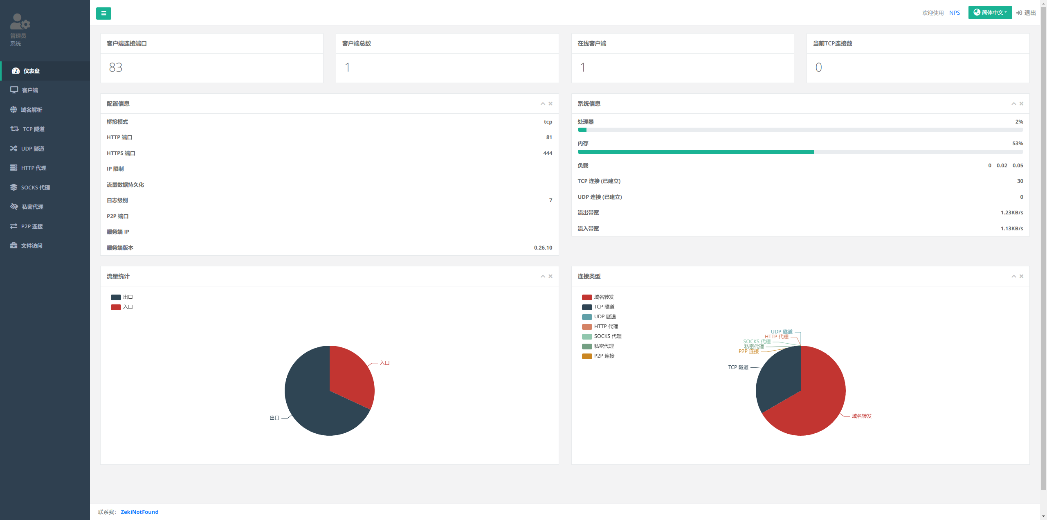Screen dimensions: 1047x520
Task: Click the eye-slash icon for 私密代理
Action: (14, 207)
